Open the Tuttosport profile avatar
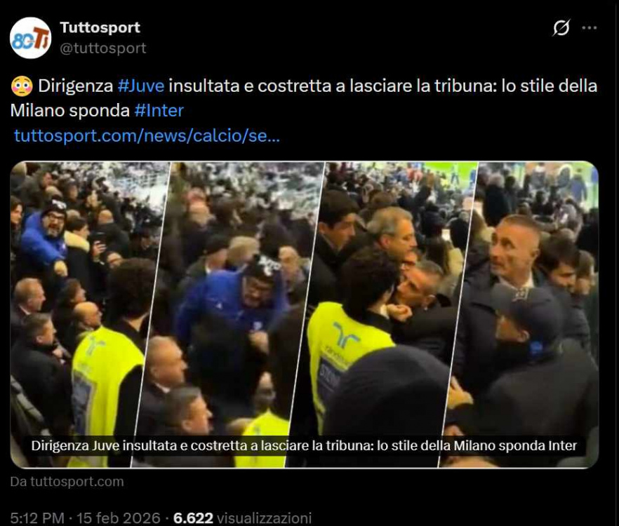 tap(30, 38)
